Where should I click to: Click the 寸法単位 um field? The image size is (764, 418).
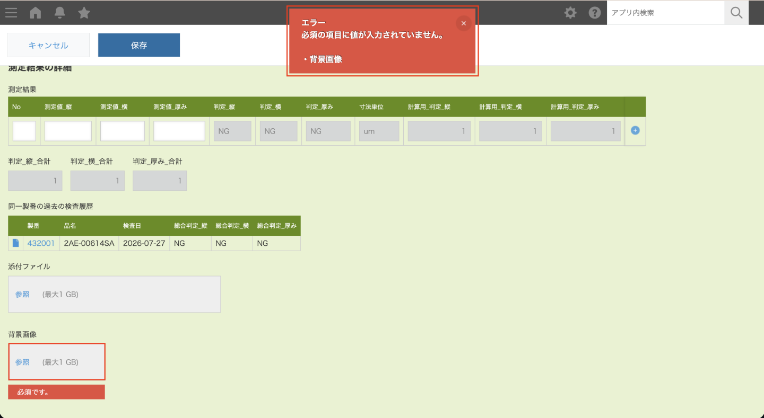[x=379, y=131]
